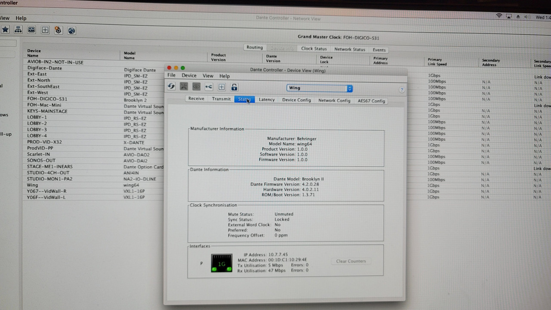Image resolution: width=551 pixels, height=310 pixels.
Task: Click the network hierarchy icon in Network View toolbar
Action: [x=18, y=30]
